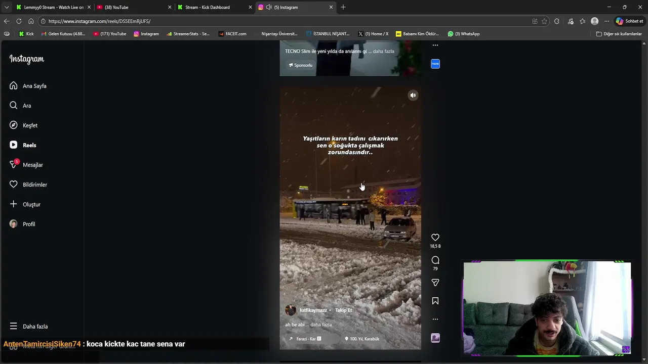
Task: Expand Daha fazla menu in sidebar
Action: coord(28,327)
